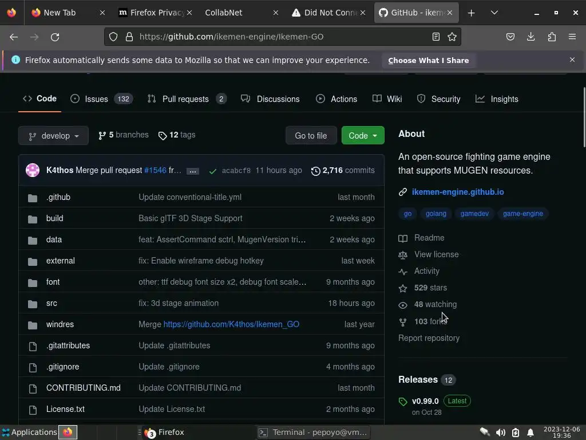
Task: Toggle reader view icon in address bar
Action: tap(435, 37)
